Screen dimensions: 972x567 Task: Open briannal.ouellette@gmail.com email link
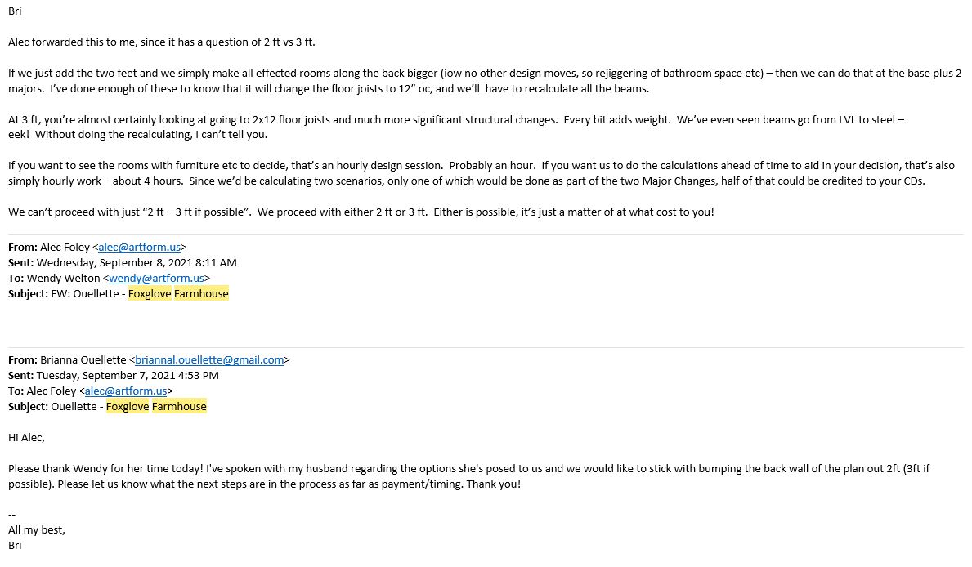209,360
